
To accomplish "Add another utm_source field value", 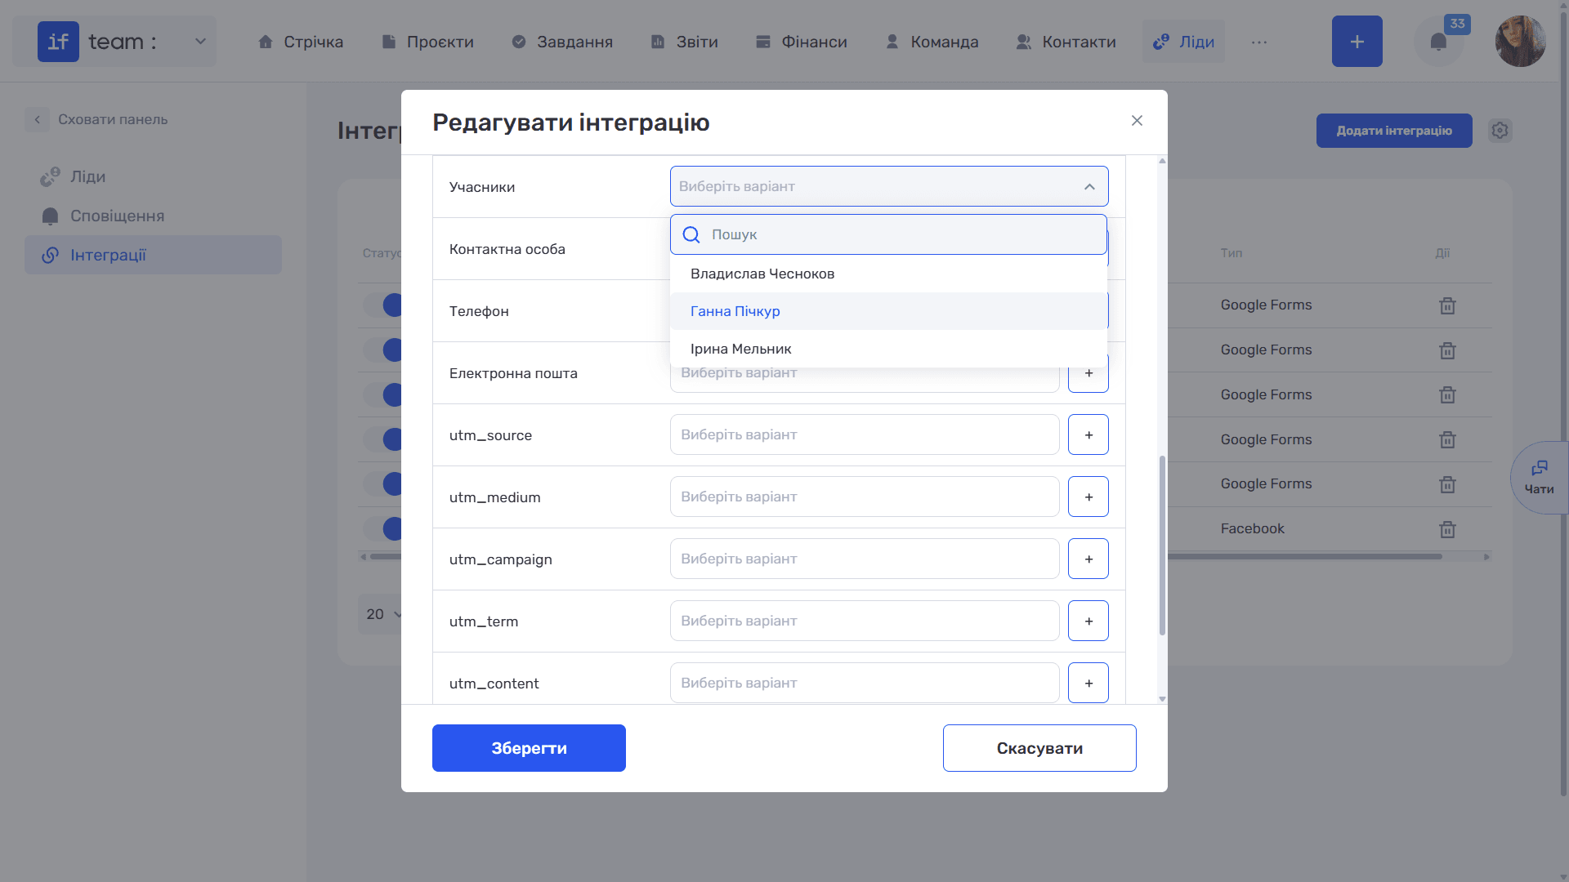I will pos(1088,434).
